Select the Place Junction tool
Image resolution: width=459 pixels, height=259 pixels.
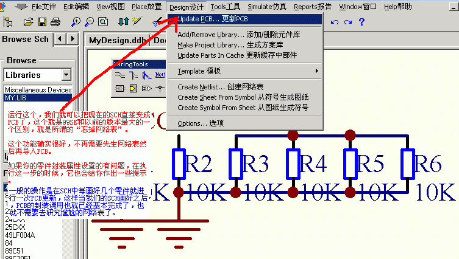[160, 88]
